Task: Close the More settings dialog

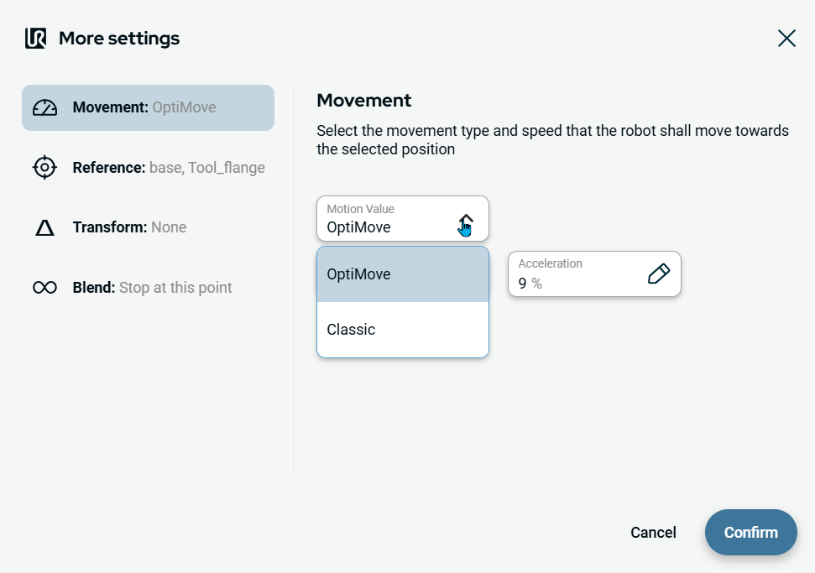Action: [x=786, y=39]
